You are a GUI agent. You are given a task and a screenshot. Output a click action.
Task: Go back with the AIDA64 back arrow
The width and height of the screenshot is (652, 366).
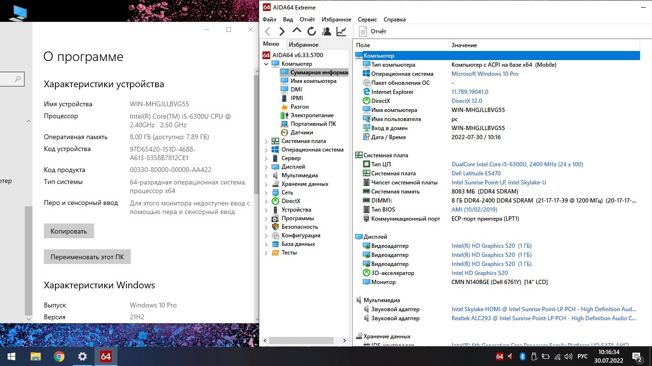267,31
